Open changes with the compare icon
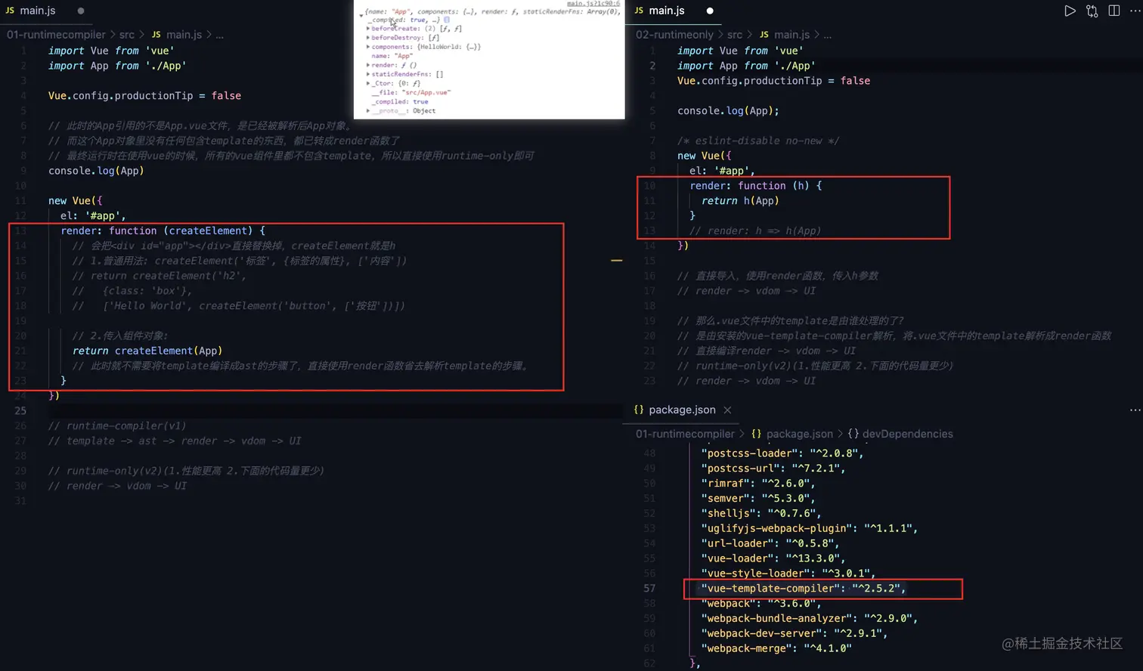This screenshot has height=671, width=1143. (1092, 11)
